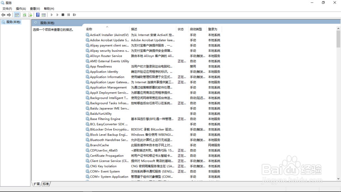Select Baidu Japanese IME Service name
The image size is (341, 192).
pyautogui.click(x=109, y=108)
